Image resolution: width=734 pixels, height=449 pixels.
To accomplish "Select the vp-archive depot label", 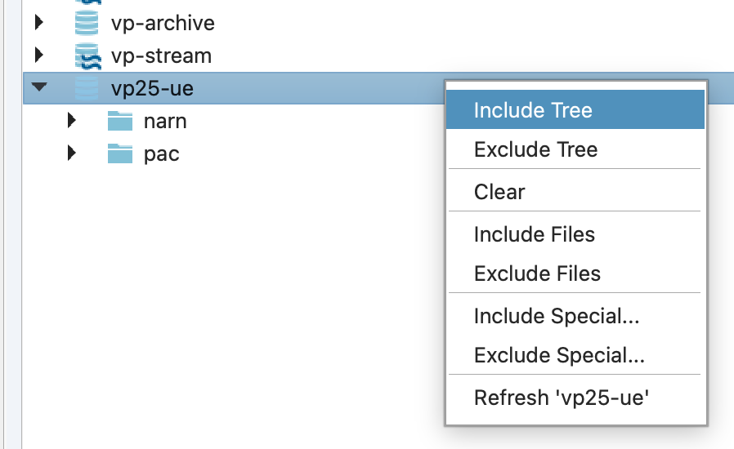I will click(163, 23).
